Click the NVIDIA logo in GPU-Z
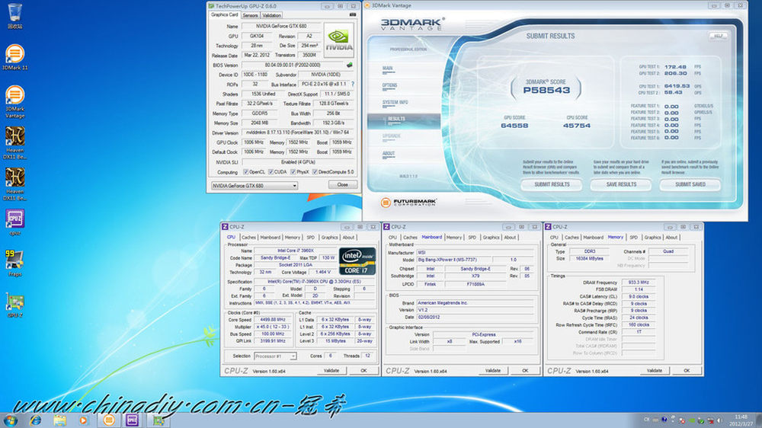 click(339, 40)
